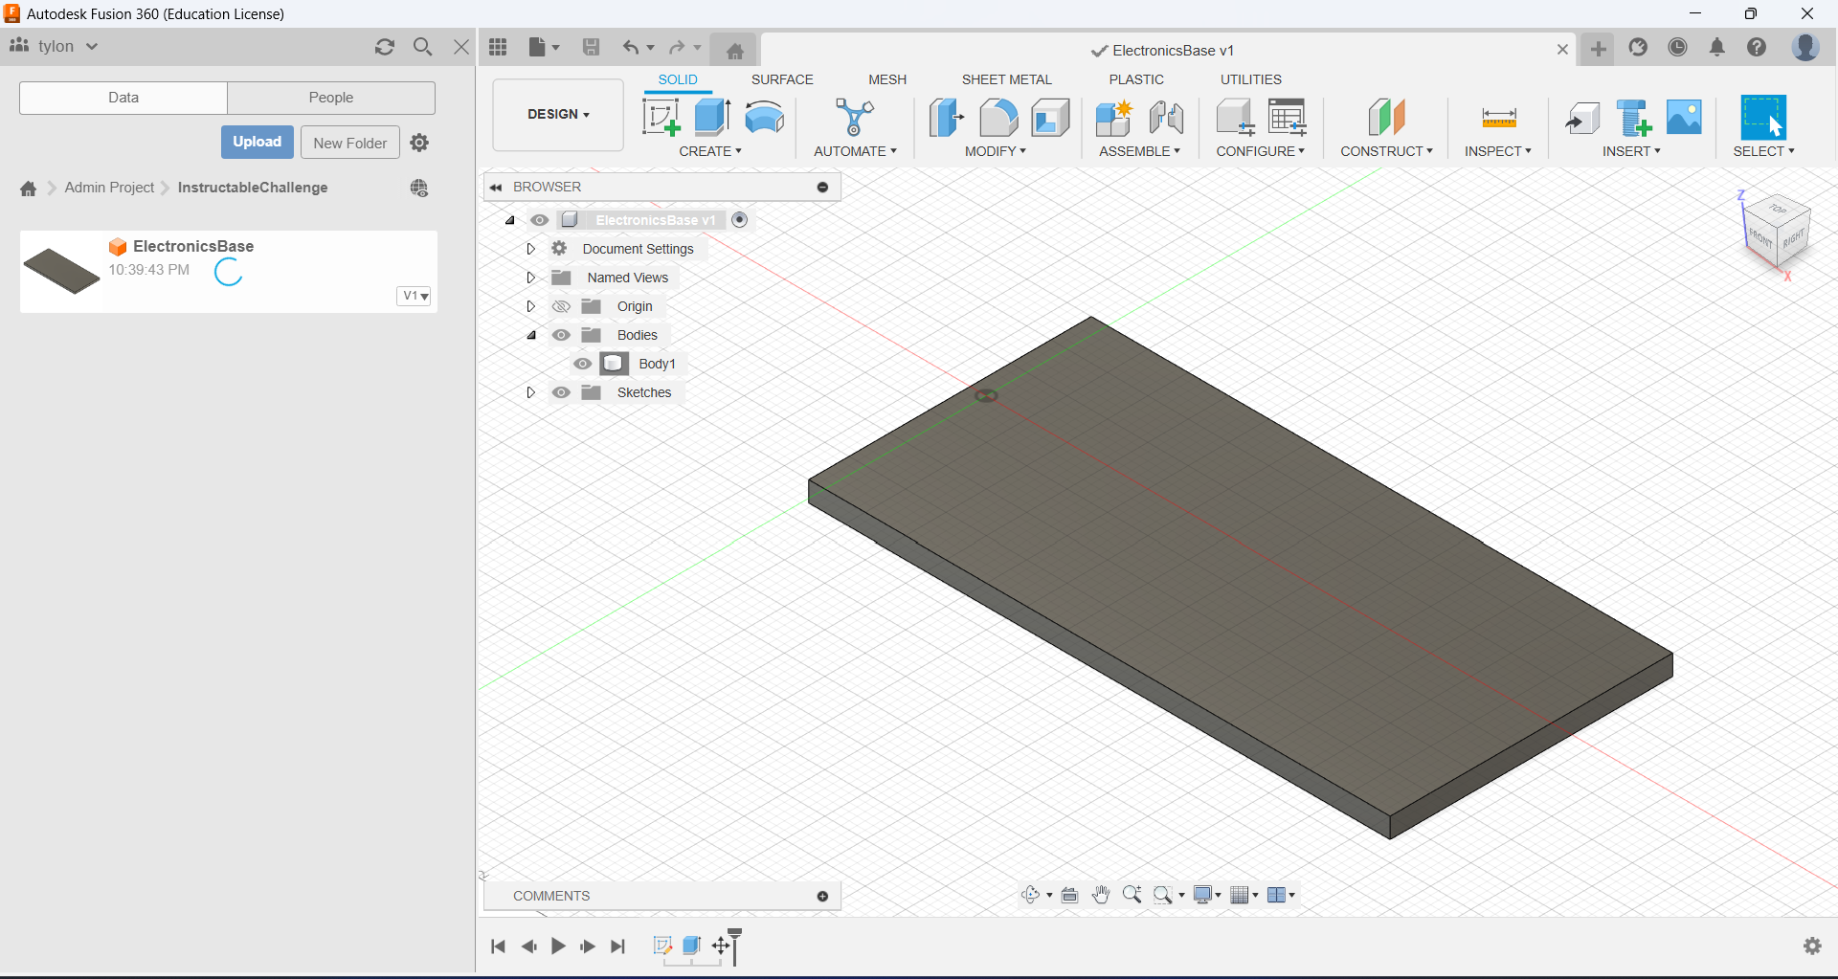
Task: Switch to the SHEET METAL tab
Action: coord(1007,79)
